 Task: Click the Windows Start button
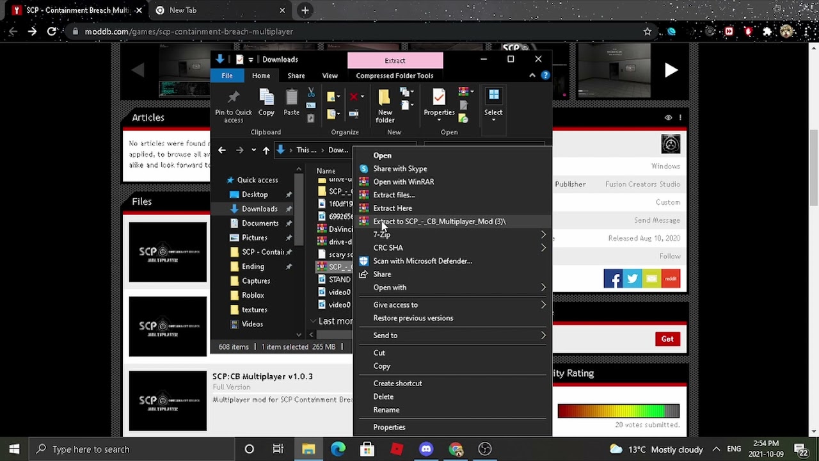pos(14,449)
